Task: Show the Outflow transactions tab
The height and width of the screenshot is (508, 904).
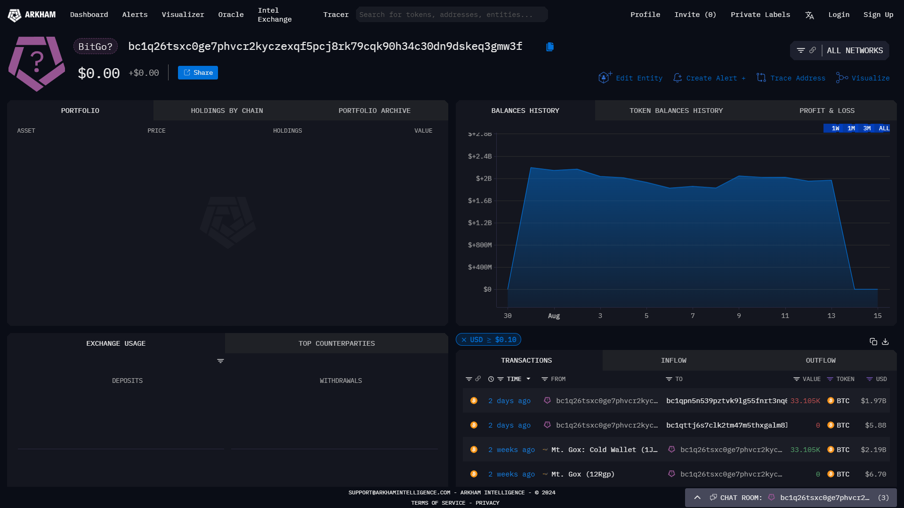Action: 821,360
